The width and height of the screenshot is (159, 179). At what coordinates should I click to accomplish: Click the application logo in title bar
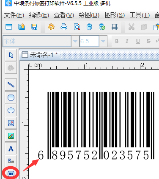click(8, 3)
